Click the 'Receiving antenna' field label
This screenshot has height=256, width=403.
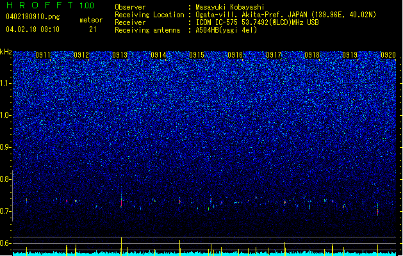pos(147,30)
